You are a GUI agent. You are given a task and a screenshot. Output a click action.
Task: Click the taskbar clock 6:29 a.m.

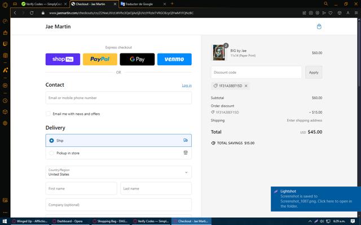pos(339,221)
